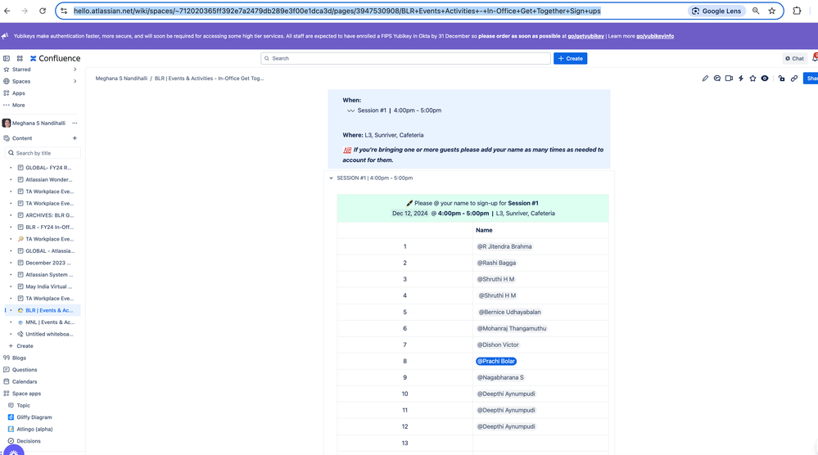Open MNL | Events & Ac... page
The height and width of the screenshot is (455, 818).
50,322
